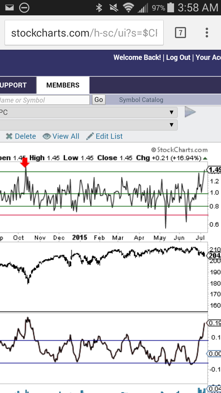The height and width of the screenshot is (393, 221).
Task: Click the Go button
Action: pos(99,100)
